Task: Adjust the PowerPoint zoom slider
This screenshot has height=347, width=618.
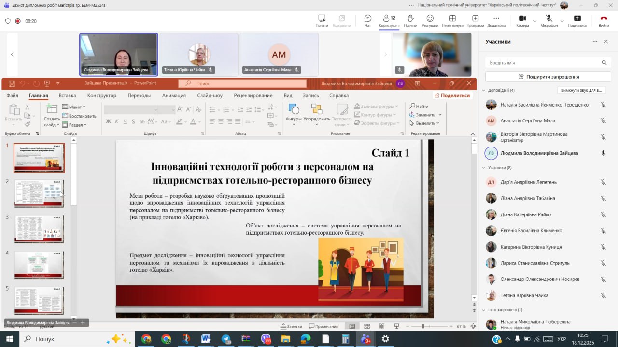Action: (423, 326)
